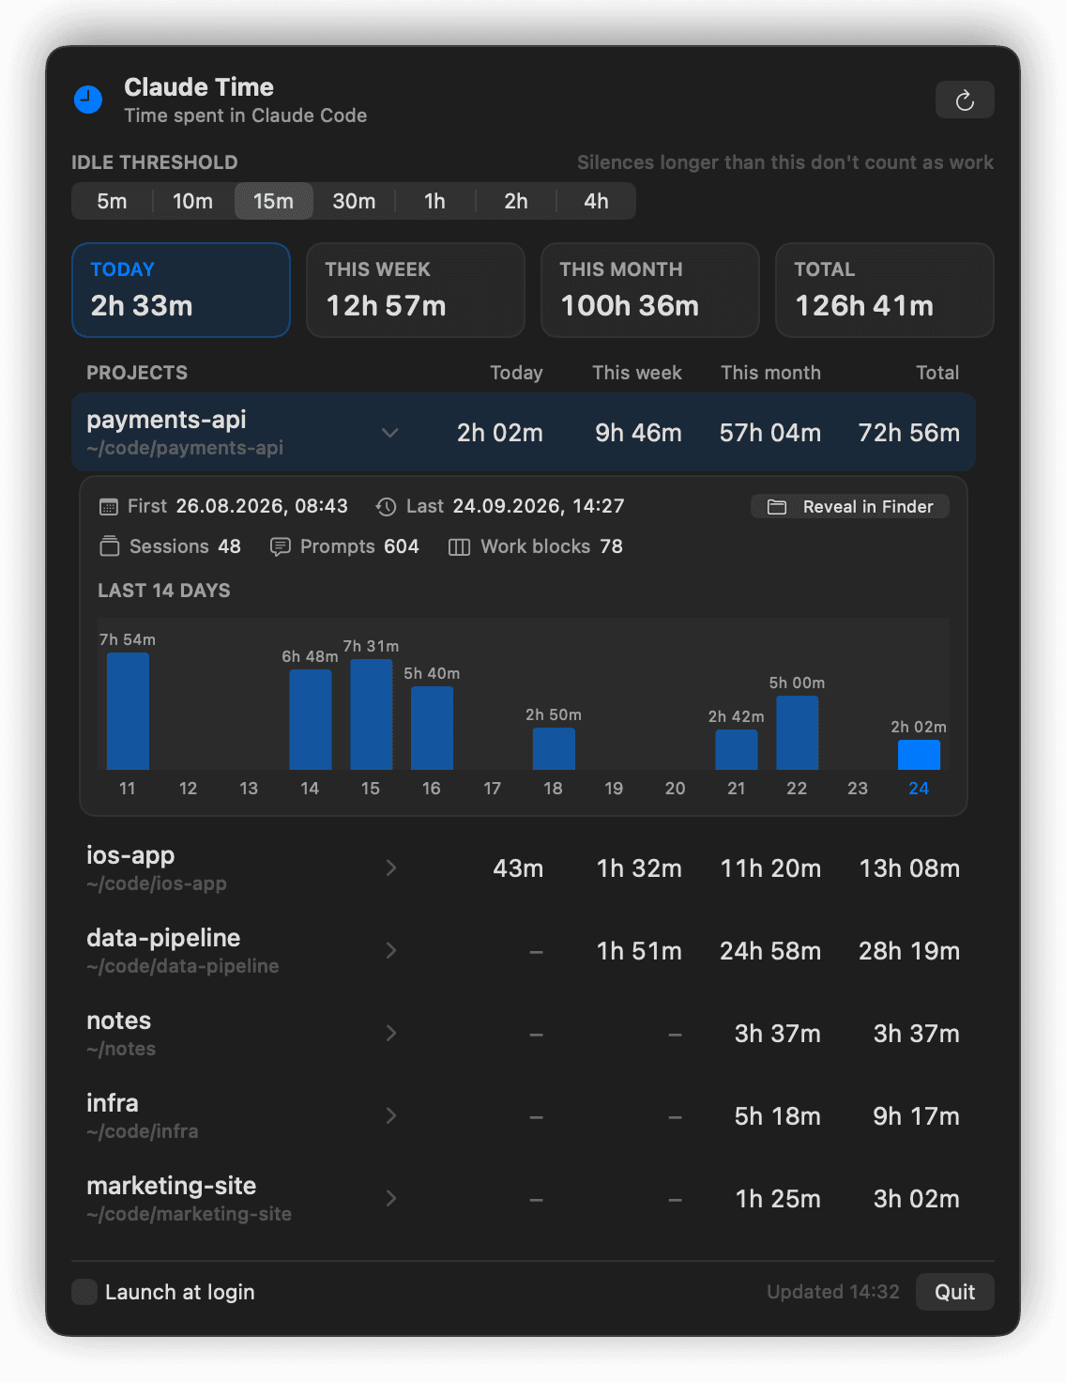Click the day 15 bar showing 7h 31m
The width and height of the screenshot is (1066, 1382).
[372, 714]
